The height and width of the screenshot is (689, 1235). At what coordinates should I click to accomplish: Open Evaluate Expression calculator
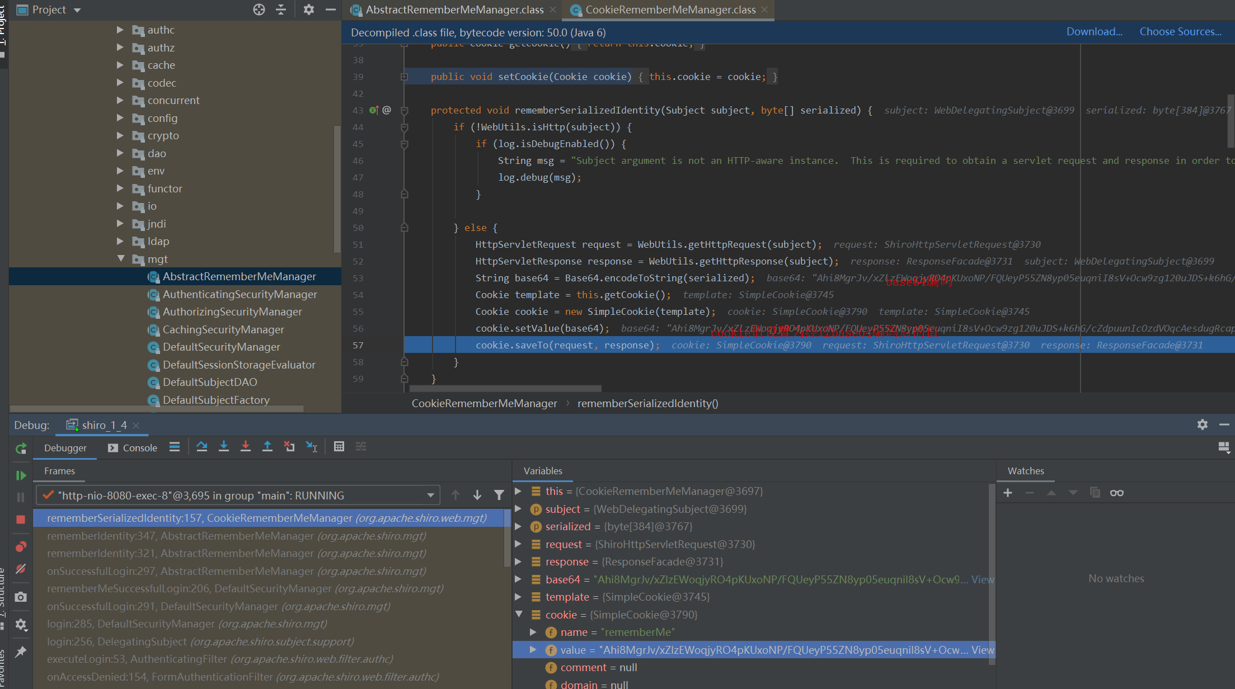coord(339,447)
